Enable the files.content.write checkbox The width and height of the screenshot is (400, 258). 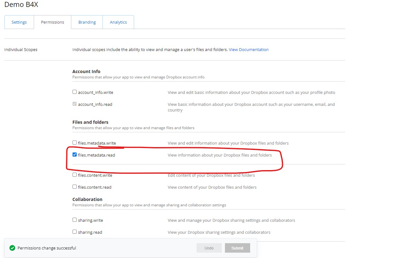point(74,175)
